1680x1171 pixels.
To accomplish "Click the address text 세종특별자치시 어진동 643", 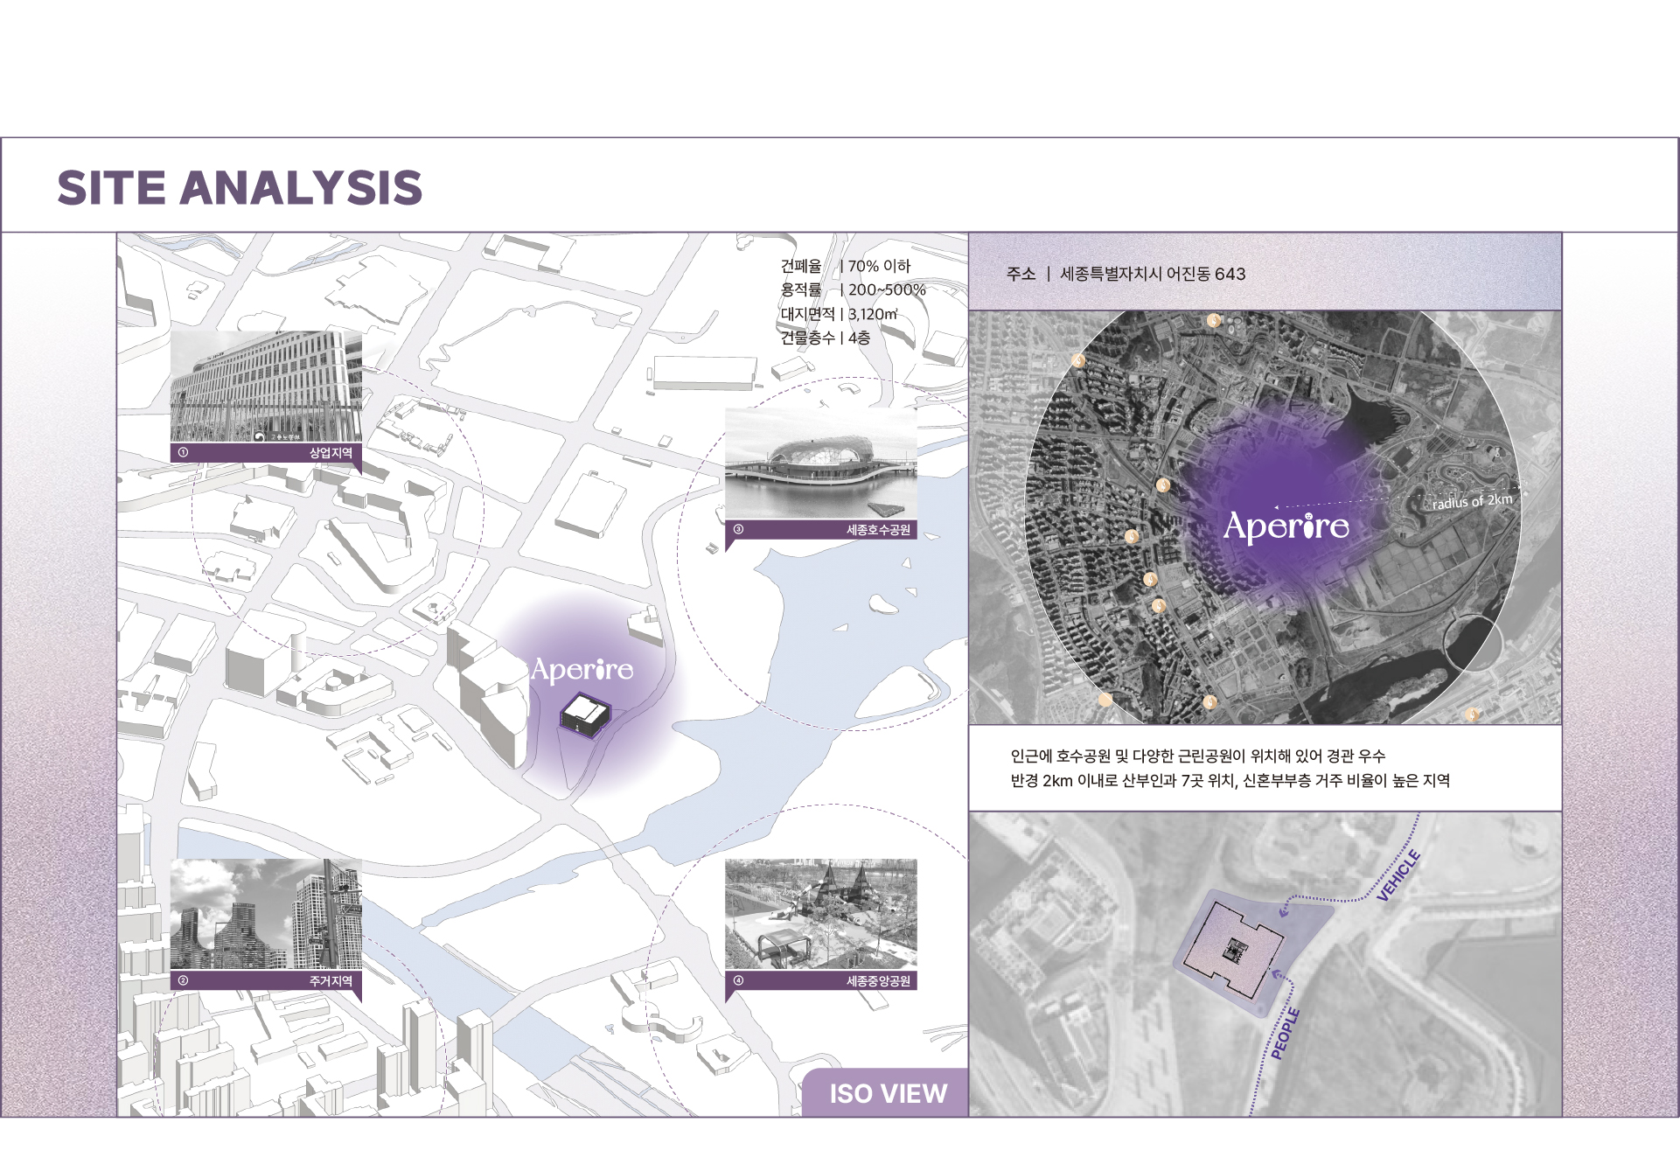I will pyautogui.click(x=1152, y=274).
